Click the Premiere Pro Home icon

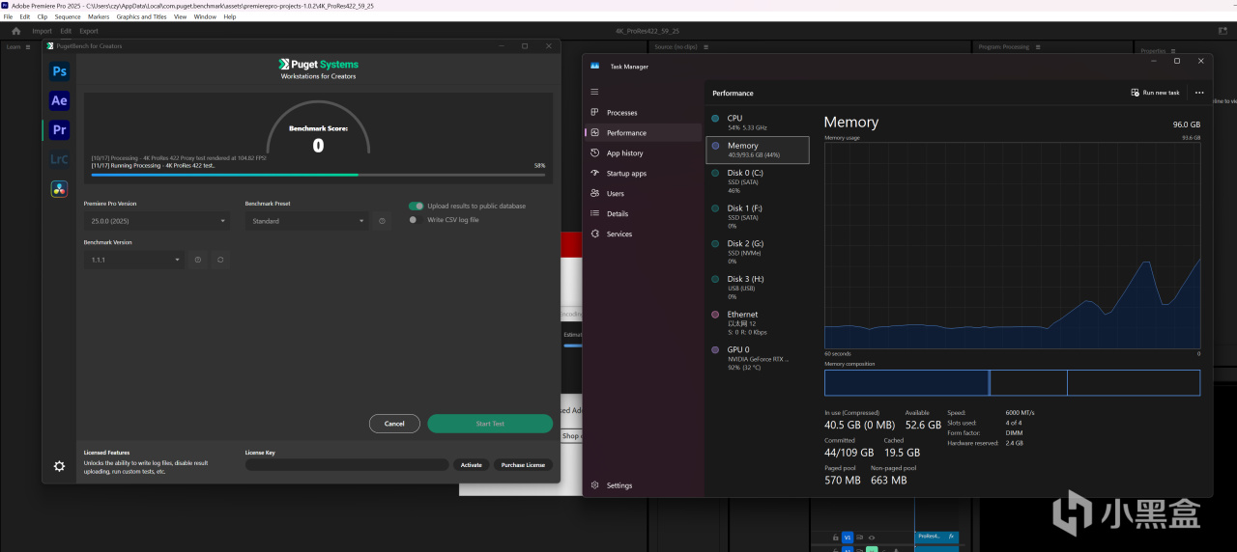tap(15, 31)
